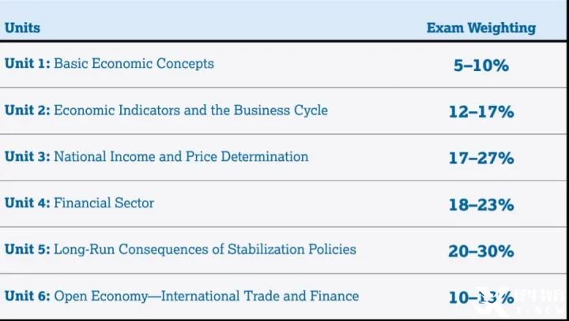This screenshot has width=569, height=321.
Task: Click the 5–10% weighting value
Action: coord(480,65)
